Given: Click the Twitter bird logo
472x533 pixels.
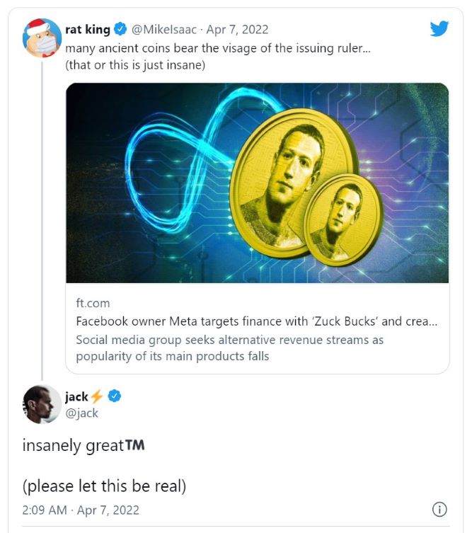Looking at the screenshot, I should 439,28.
